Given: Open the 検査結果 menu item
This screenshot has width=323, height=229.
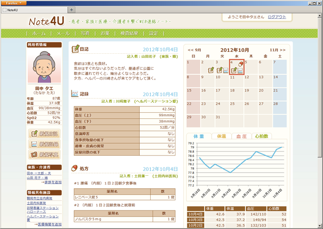Looking at the screenshot, I should point(129,33).
